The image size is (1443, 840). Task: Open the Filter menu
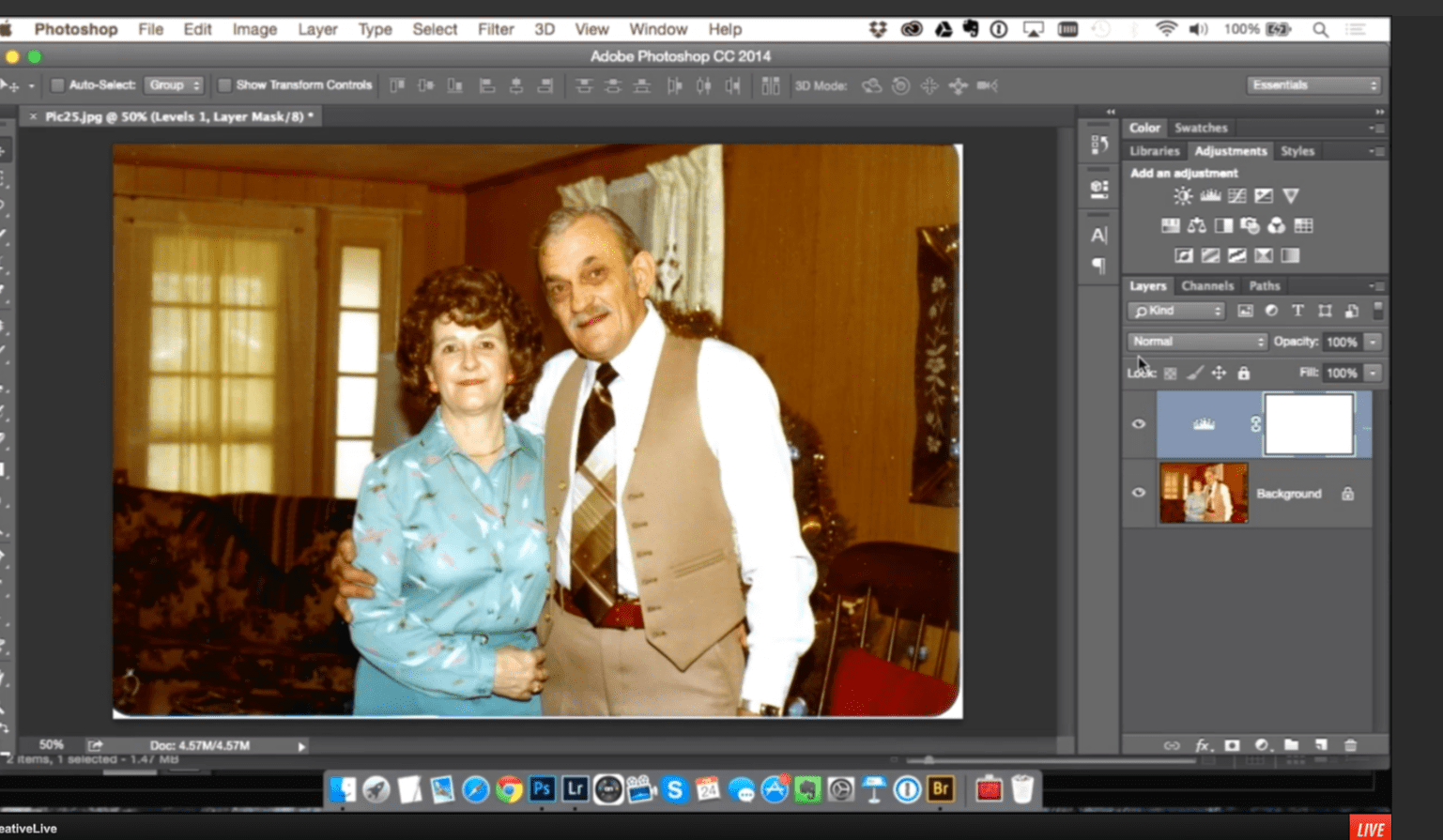point(495,29)
